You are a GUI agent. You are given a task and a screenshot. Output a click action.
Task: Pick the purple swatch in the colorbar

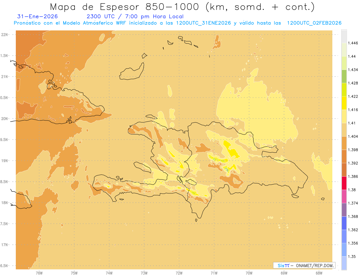point(344,210)
